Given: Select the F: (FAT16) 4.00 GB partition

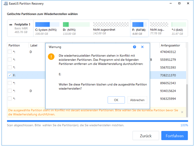Looking at the screenshot, I should [139, 28].
